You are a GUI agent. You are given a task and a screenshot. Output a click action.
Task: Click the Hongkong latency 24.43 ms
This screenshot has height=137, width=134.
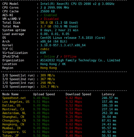coord(109,125)
